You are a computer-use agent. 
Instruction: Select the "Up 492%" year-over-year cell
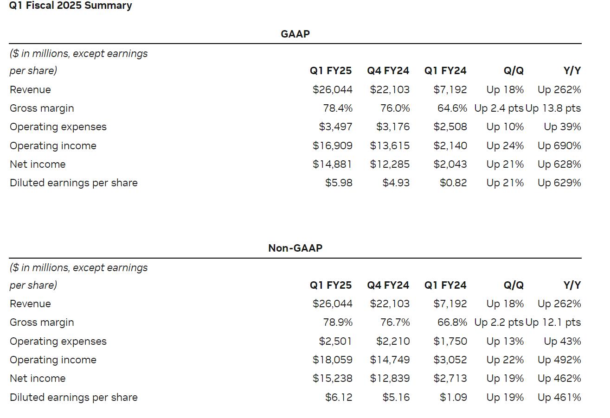tap(559, 360)
